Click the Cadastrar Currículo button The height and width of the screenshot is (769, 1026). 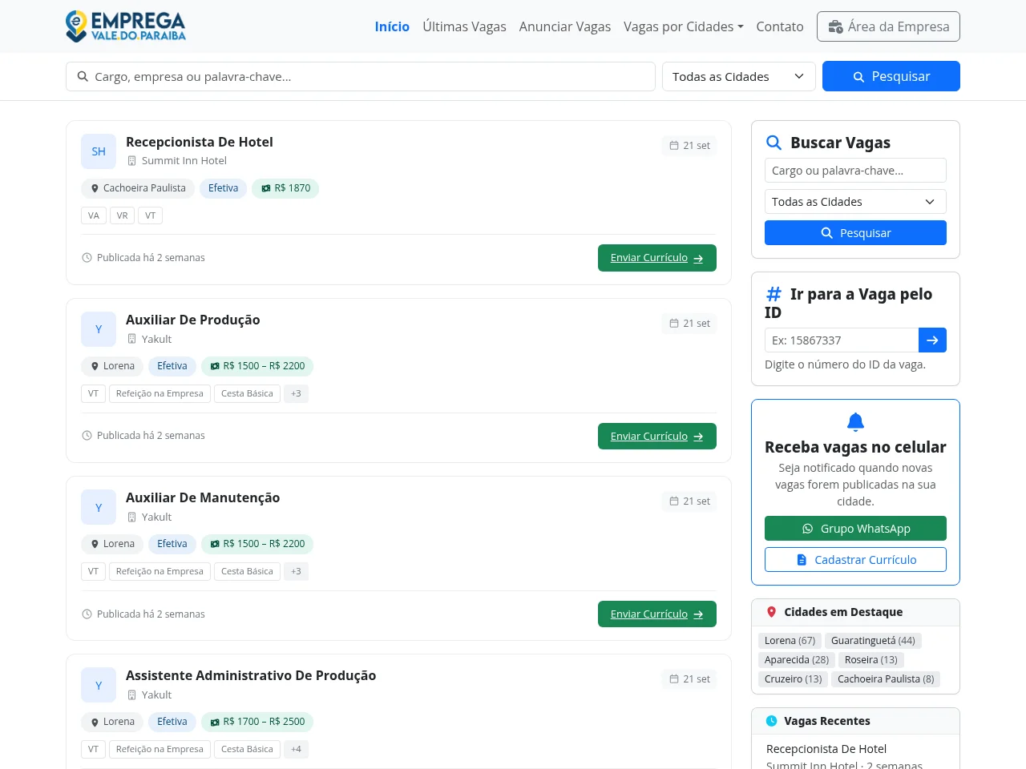pyautogui.click(x=855, y=560)
